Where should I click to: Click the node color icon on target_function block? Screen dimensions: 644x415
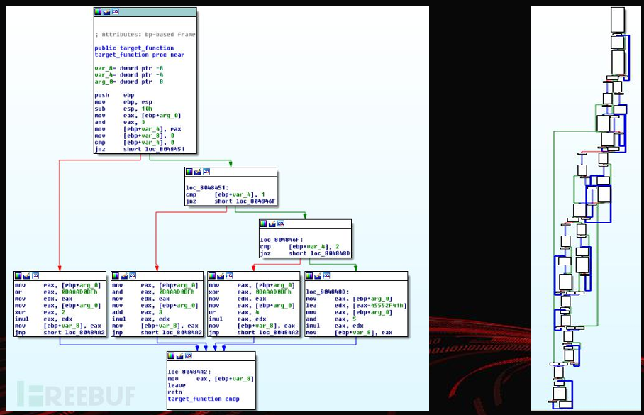pyautogui.click(x=99, y=12)
